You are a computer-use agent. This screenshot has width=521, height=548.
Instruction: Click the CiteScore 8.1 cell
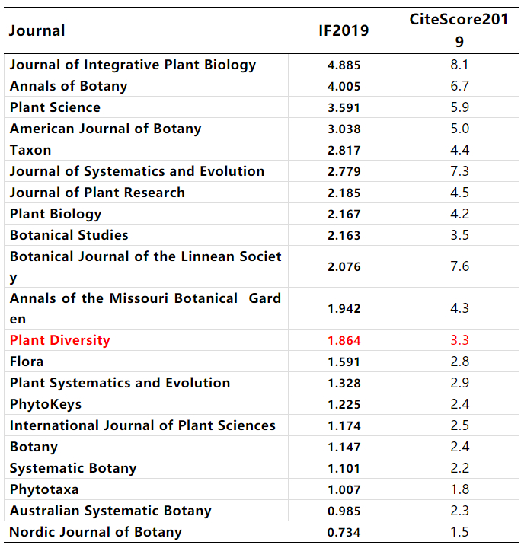point(459,65)
